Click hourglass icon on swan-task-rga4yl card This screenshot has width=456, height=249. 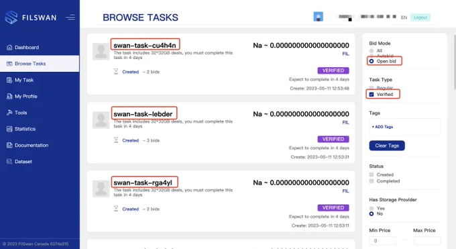coord(116,209)
